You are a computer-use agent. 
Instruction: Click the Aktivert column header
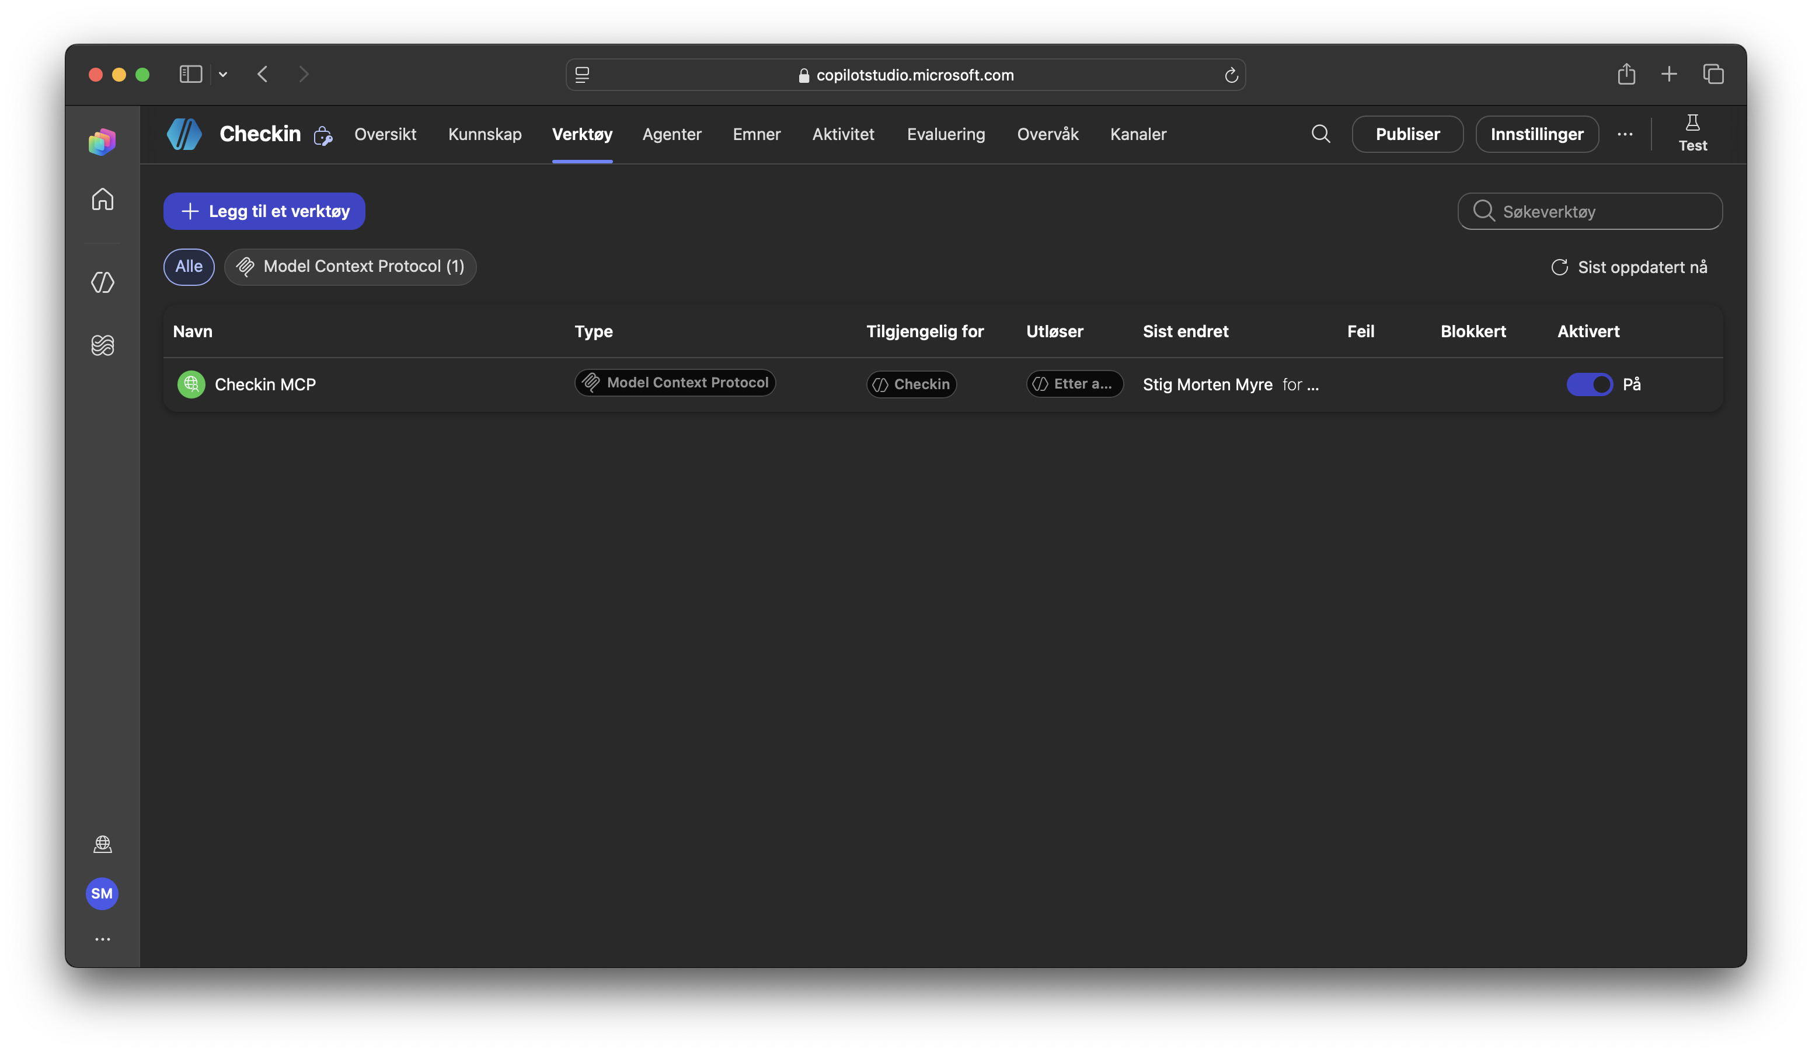click(1588, 331)
